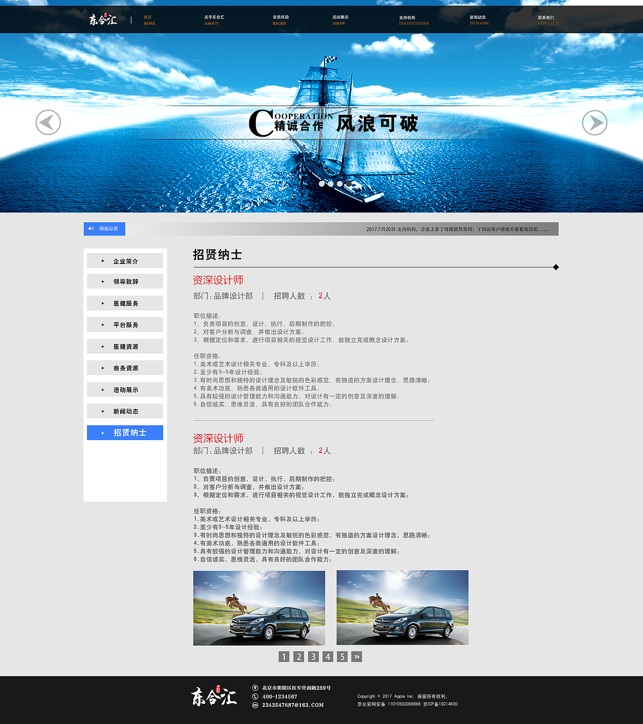Expand the 医健服务 sidebar entry
Image resolution: width=643 pixels, height=724 pixels.
coord(125,303)
